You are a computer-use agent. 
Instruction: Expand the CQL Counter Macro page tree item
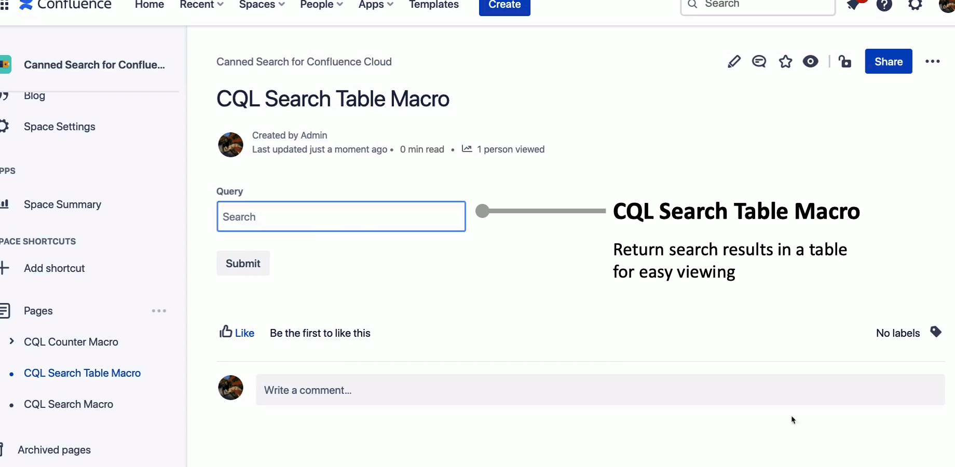click(11, 342)
